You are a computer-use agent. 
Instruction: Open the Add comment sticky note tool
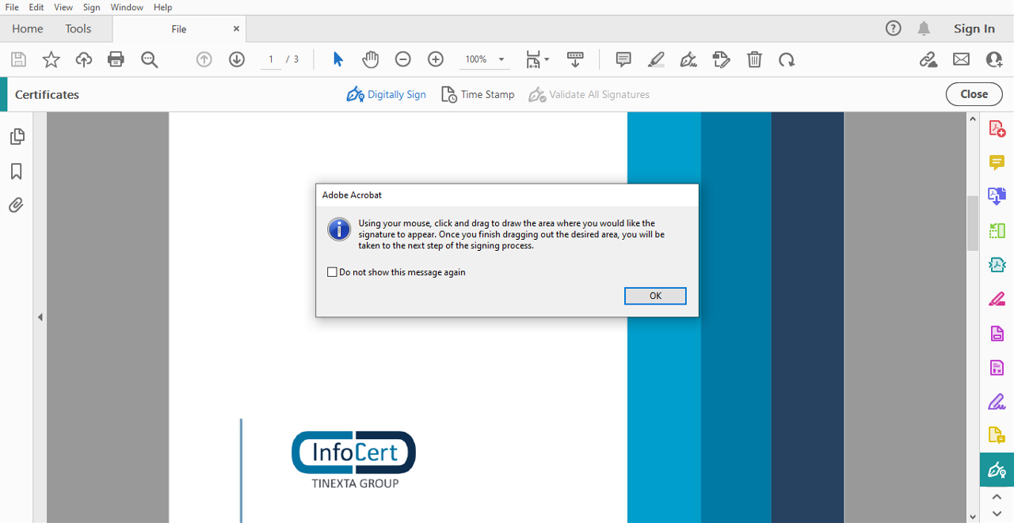623,59
